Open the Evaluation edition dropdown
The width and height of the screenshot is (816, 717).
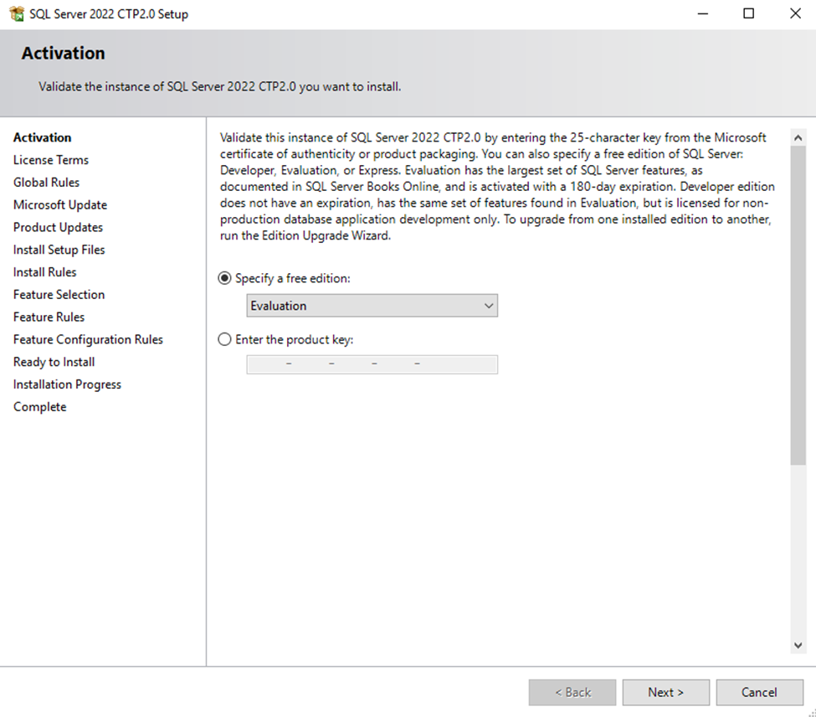pos(372,306)
